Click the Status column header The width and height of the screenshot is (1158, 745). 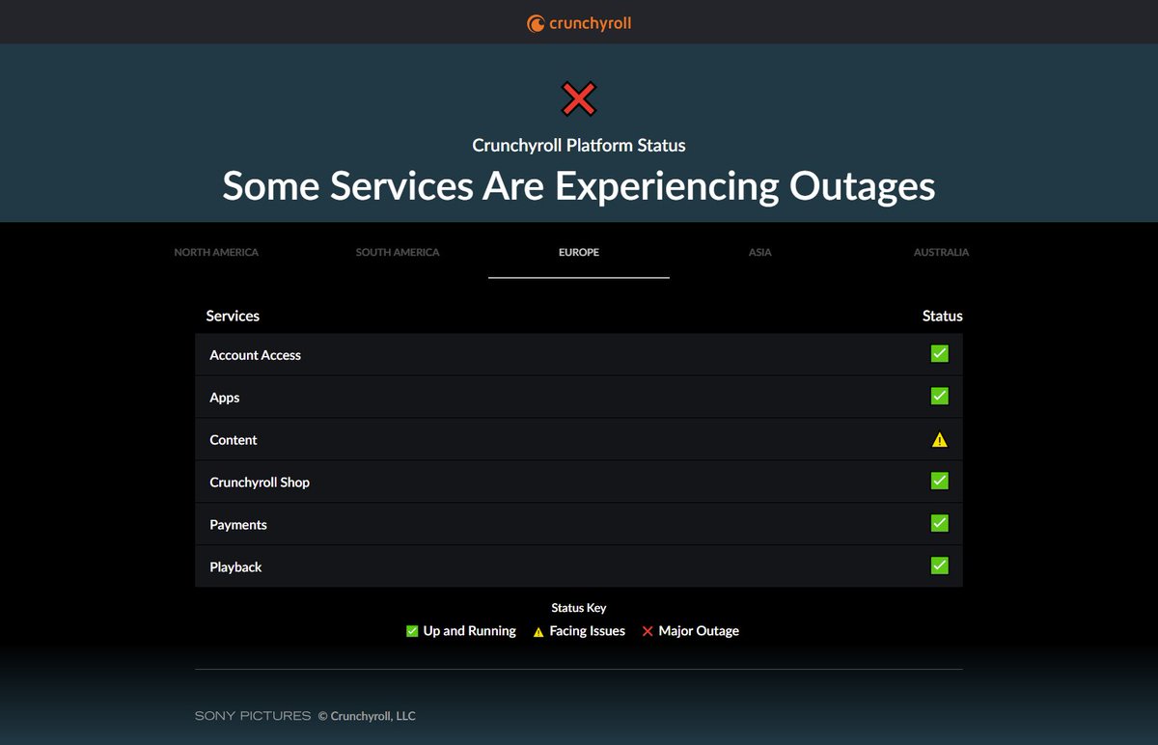pos(943,316)
